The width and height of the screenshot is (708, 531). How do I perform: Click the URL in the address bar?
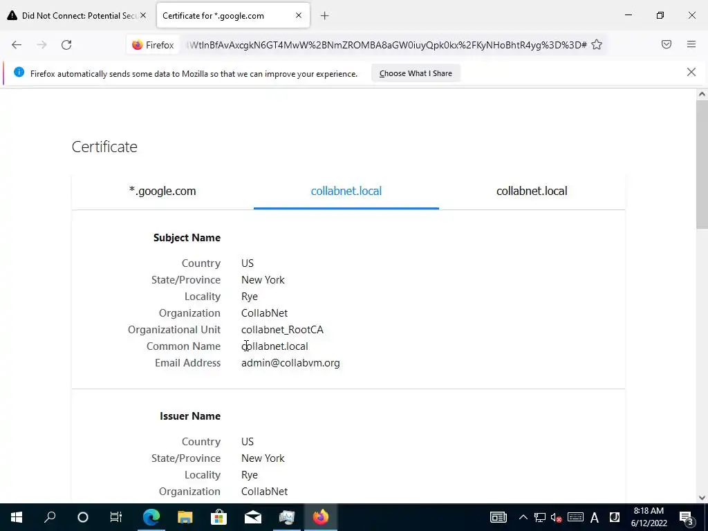pyautogui.click(x=386, y=45)
